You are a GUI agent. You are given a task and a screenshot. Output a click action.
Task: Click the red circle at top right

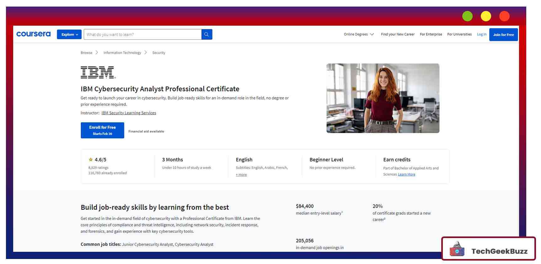(x=504, y=16)
